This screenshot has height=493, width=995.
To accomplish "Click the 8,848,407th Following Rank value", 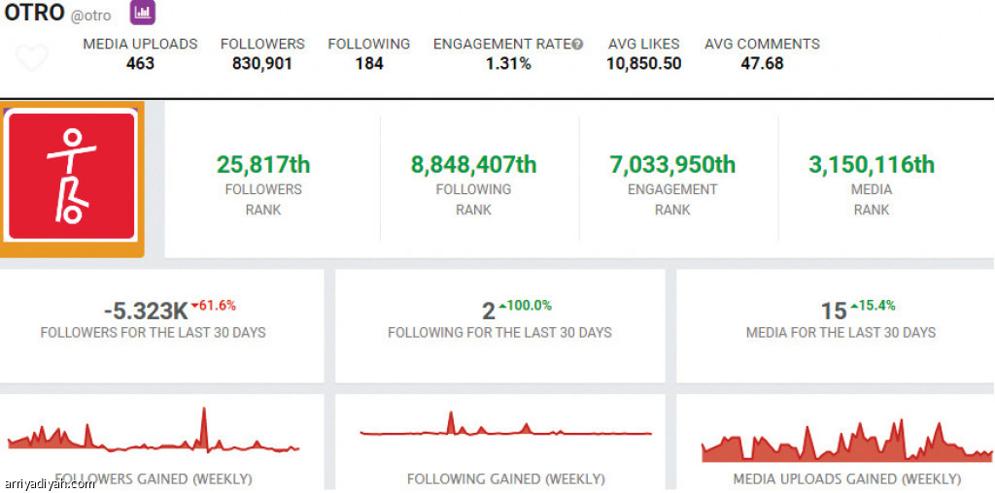I will pyautogui.click(x=474, y=165).
